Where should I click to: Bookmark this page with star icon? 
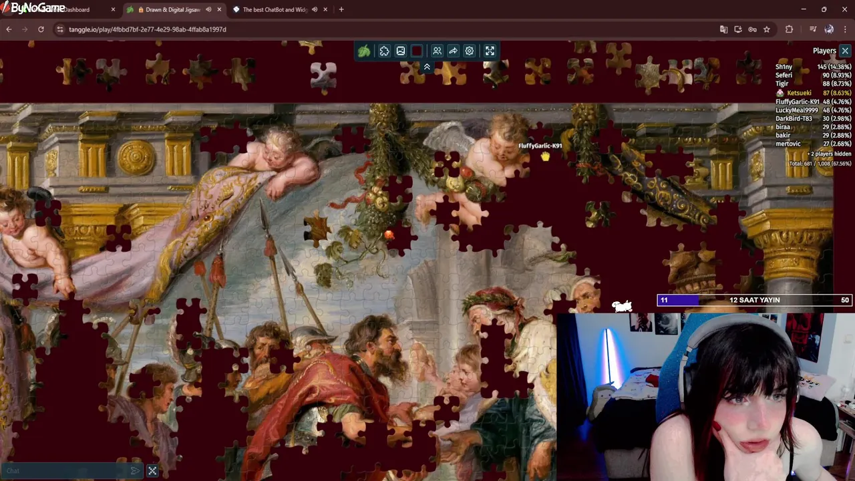click(x=767, y=29)
